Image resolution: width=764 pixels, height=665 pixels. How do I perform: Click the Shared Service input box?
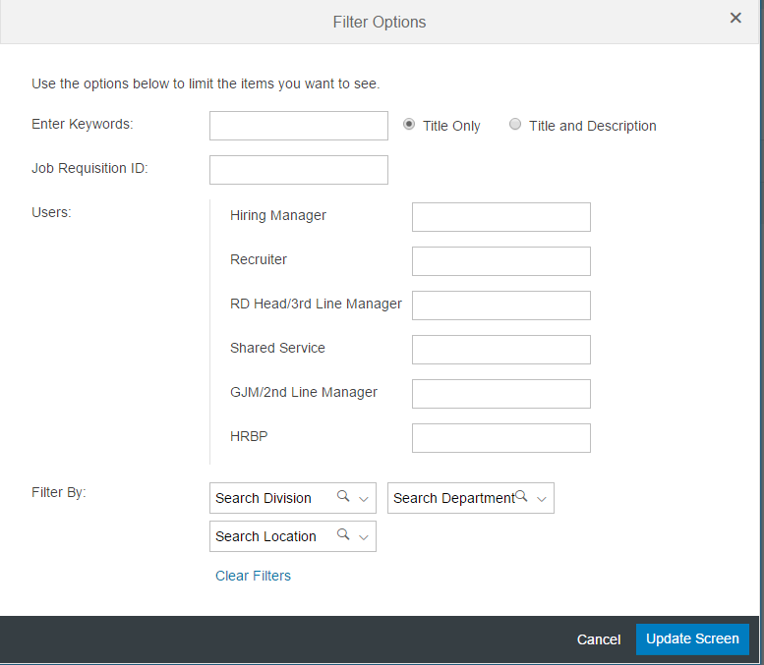[501, 350]
